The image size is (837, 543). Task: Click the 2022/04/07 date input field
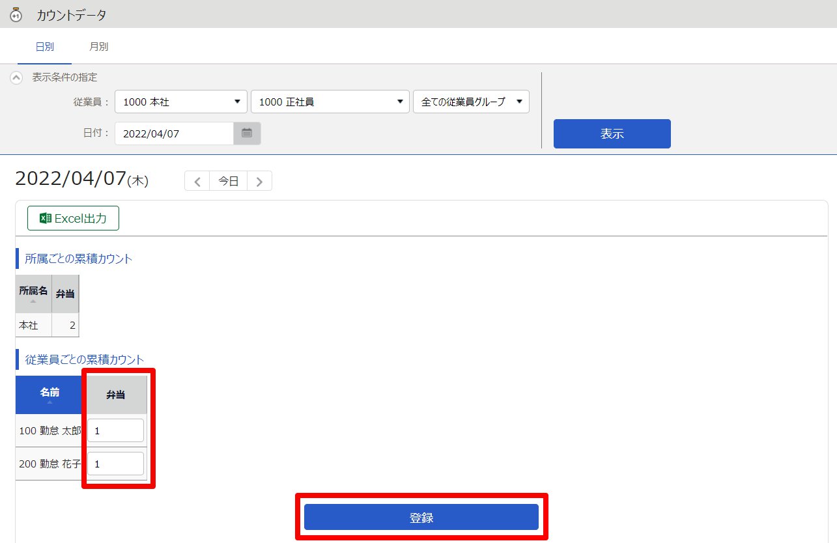pos(175,133)
